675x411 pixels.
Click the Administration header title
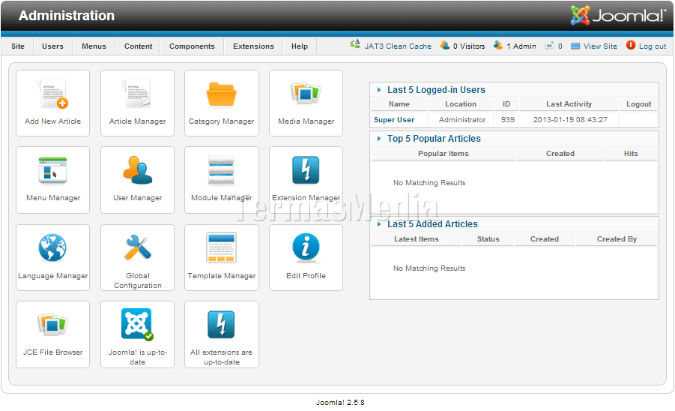[x=66, y=16]
